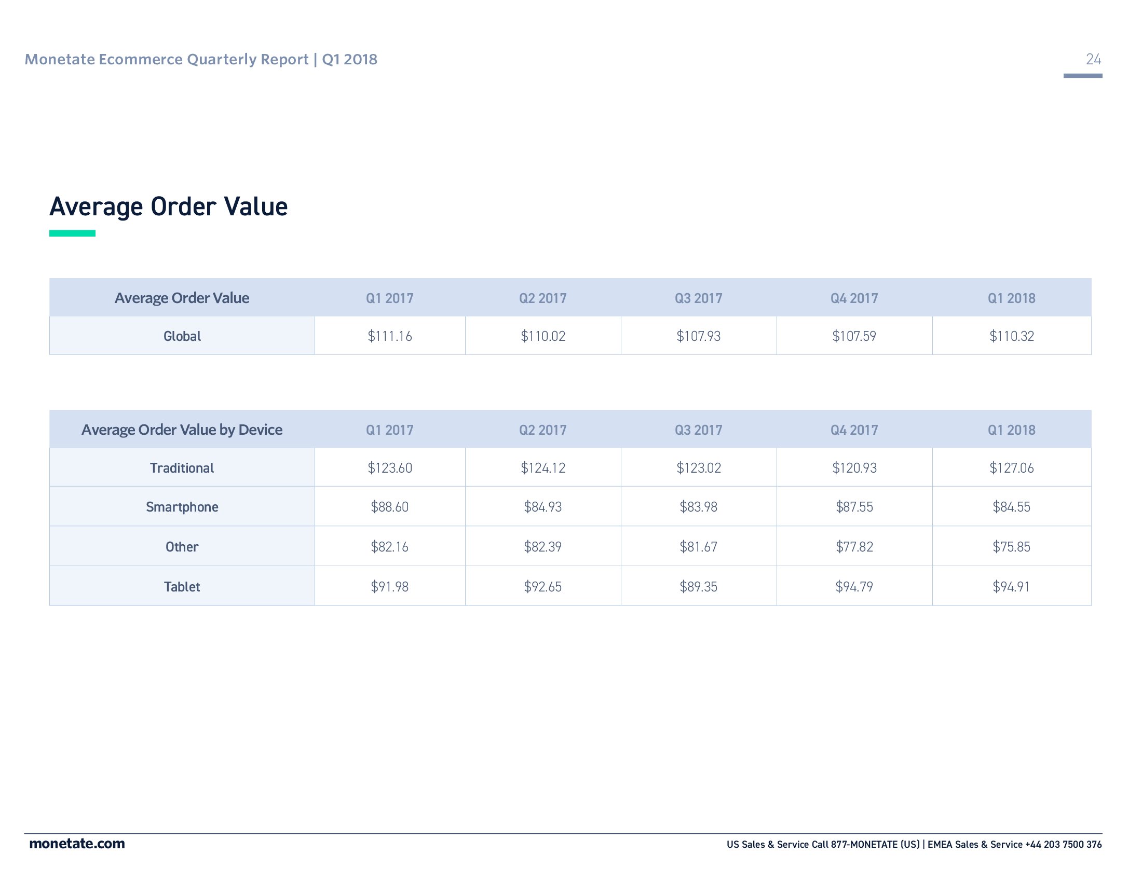Viewport: 1142px width, 882px height.
Task: Select the Global Q1 2017 value $111.16
Action: (x=389, y=336)
